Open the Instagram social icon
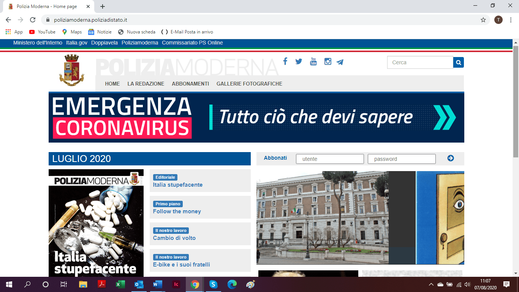This screenshot has height=292, width=519. 328,61
